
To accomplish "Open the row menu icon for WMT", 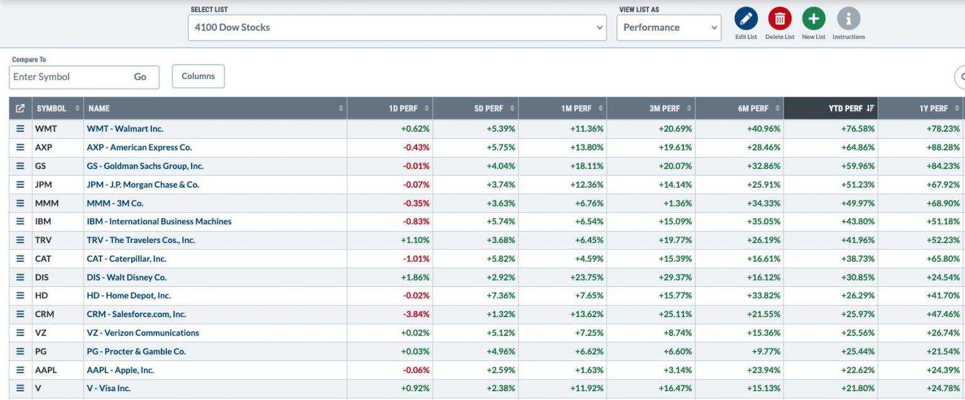I will 20,129.
